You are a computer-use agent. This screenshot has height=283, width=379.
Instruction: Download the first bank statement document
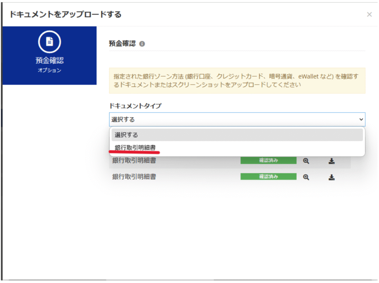point(332,161)
